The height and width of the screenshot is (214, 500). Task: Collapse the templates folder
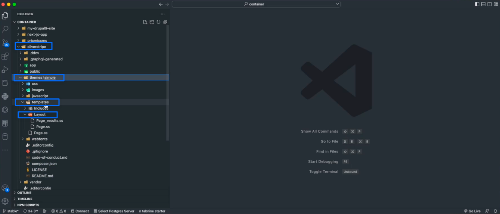pos(23,102)
